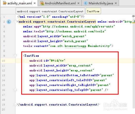
Task: Close the activity_main.xml tab
Action: (35, 3)
